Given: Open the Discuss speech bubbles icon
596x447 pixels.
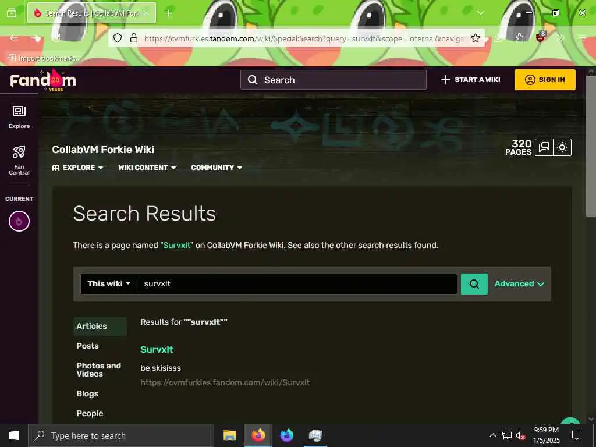Looking at the screenshot, I should [x=544, y=147].
